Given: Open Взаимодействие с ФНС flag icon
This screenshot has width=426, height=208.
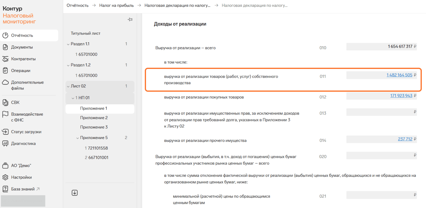Looking at the screenshot, I should click(x=5, y=114).
